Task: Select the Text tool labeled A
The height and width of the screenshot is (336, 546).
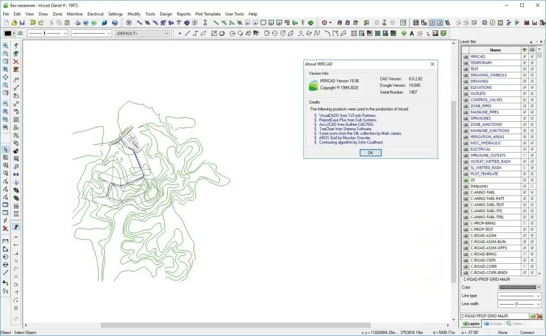Action: [412, 33]
